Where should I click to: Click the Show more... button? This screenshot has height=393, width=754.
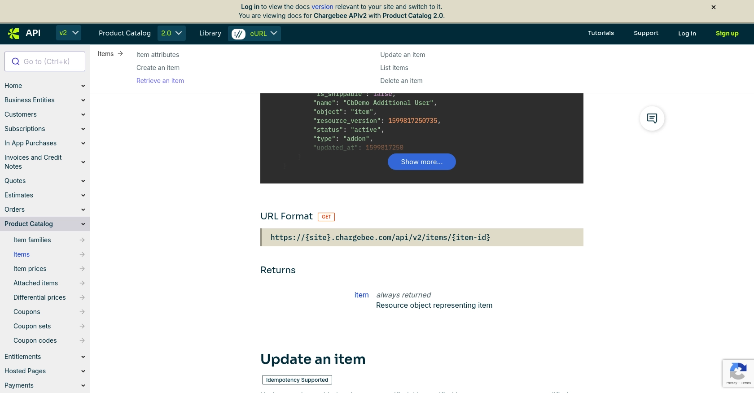coord(422,162)
